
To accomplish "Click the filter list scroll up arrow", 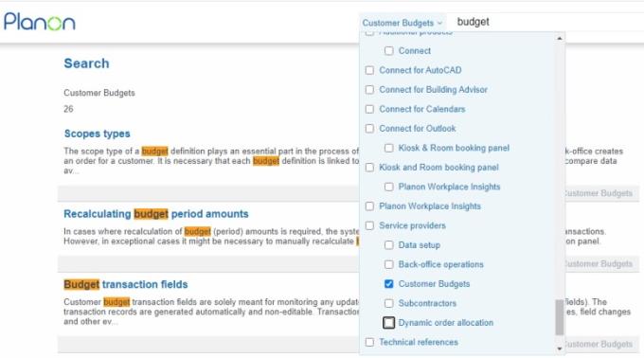I will [560, 39].
